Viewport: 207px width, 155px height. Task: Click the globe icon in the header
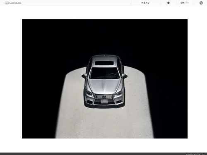201,3
